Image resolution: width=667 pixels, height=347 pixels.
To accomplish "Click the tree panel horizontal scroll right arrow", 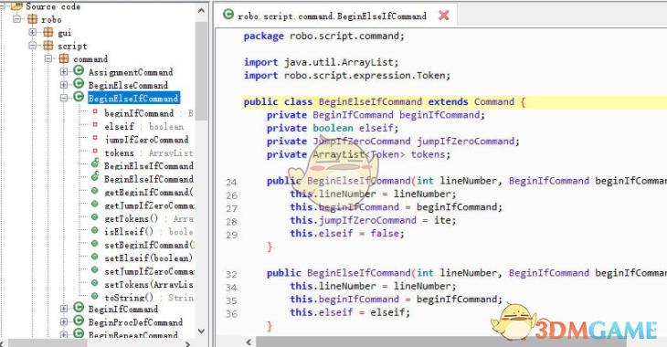I will point(187,343).
